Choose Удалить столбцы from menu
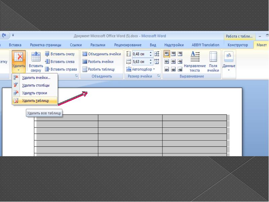The width and height of the screenshot is (269, 202). click(x=35, y=85)
